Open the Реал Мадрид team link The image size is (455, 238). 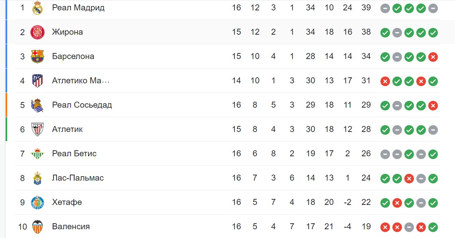pos(78,8)
